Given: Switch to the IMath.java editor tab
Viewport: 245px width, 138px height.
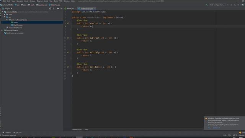Looking at the screenshot, I should [70, 8].
